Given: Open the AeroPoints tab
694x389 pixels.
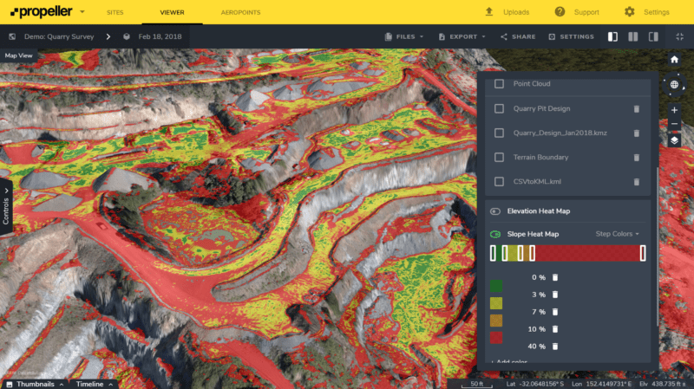Looking at the screenshot, I should pos(241,12).
